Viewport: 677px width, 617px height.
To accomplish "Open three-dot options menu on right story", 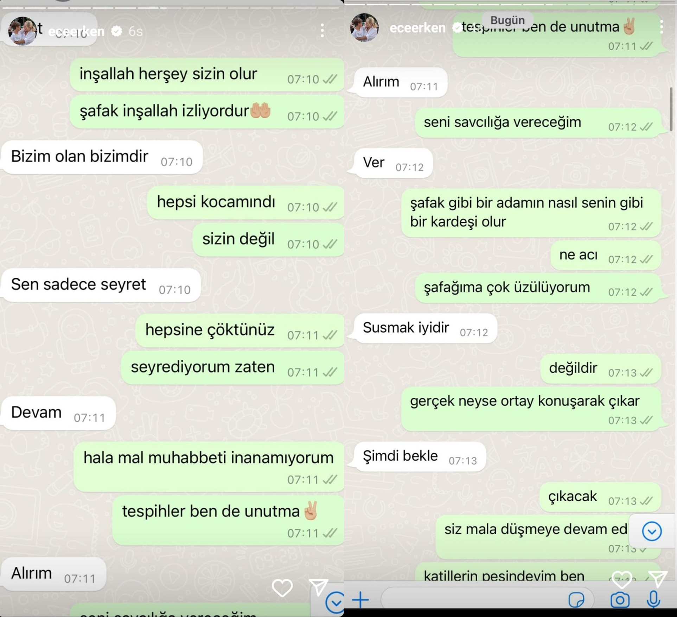I will coord(661,27).
